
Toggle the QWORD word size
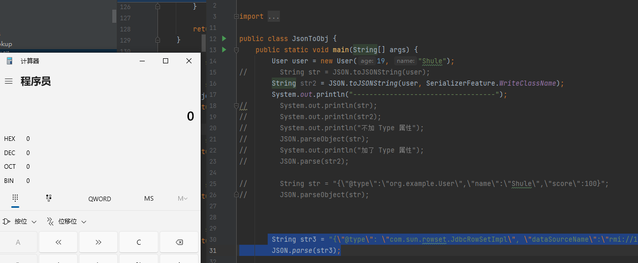click(x=100, y=199)
